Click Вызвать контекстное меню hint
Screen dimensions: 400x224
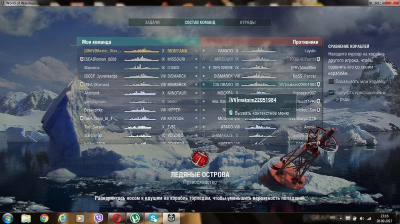coord(261,113)
